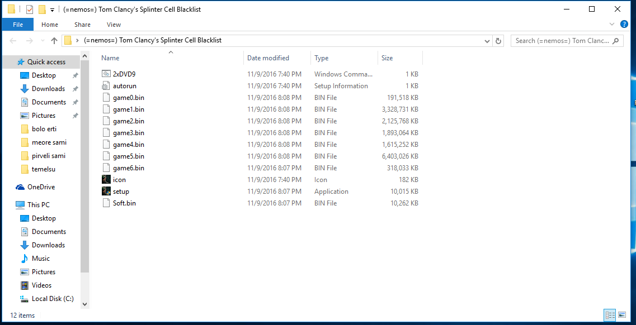Screen dimensions: 636x325
Task: Click the New folder quick access toolbar icon
Action: point(41,9)
